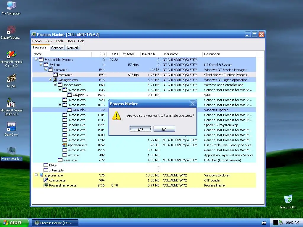Click the Process Hacker window title bar icon
This screenshot has height=227, width=303.
pyautogui.click(x=34, y=35)
